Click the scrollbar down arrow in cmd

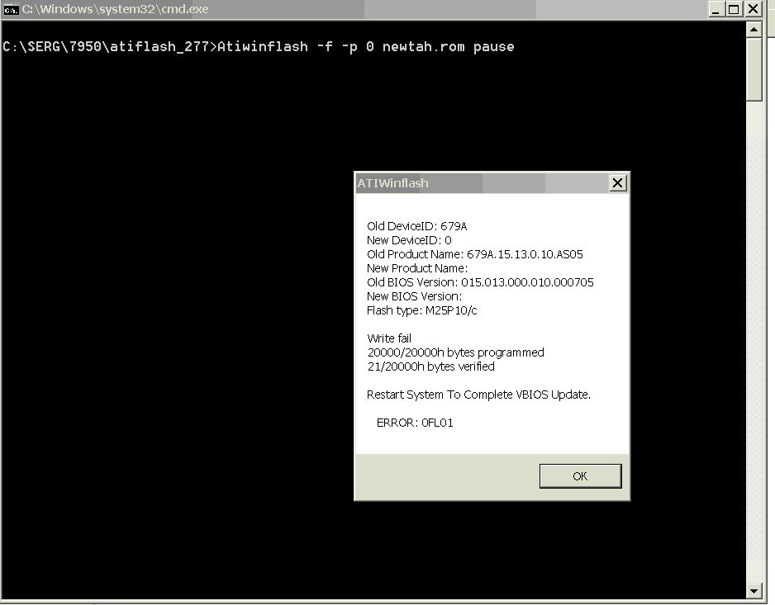754,590
